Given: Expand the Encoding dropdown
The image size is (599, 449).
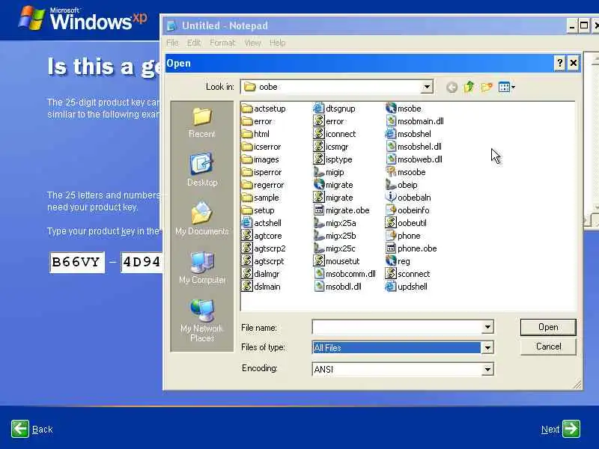Looking at the screenshot, I should click(x=487, y=369).
